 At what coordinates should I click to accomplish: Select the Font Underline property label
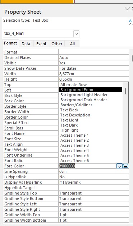(x=18, y=155)
